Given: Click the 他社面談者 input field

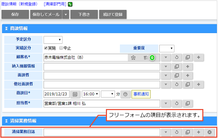Looking at the screenshot, I should click(102, 85).
